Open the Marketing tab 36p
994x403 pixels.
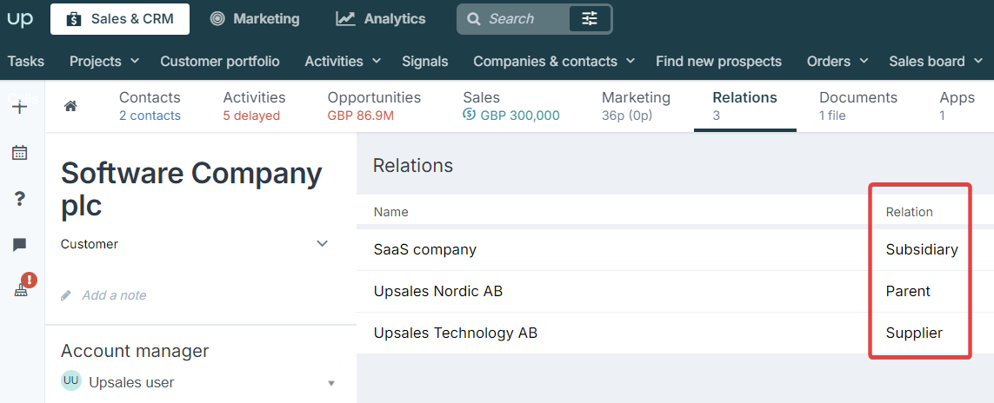point(636,106)
